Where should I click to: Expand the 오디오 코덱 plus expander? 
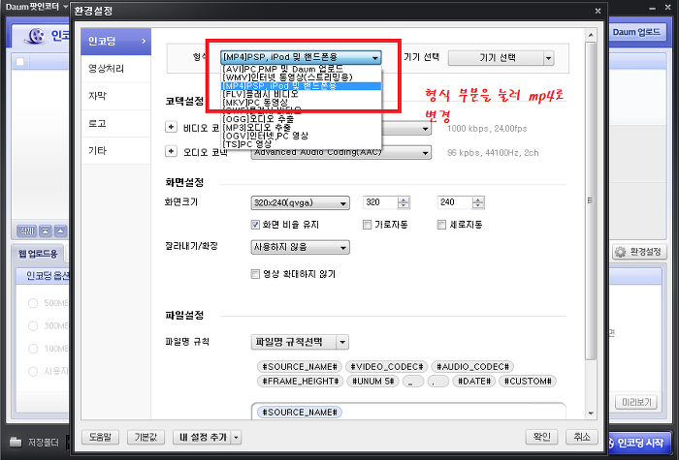(171, 151)
